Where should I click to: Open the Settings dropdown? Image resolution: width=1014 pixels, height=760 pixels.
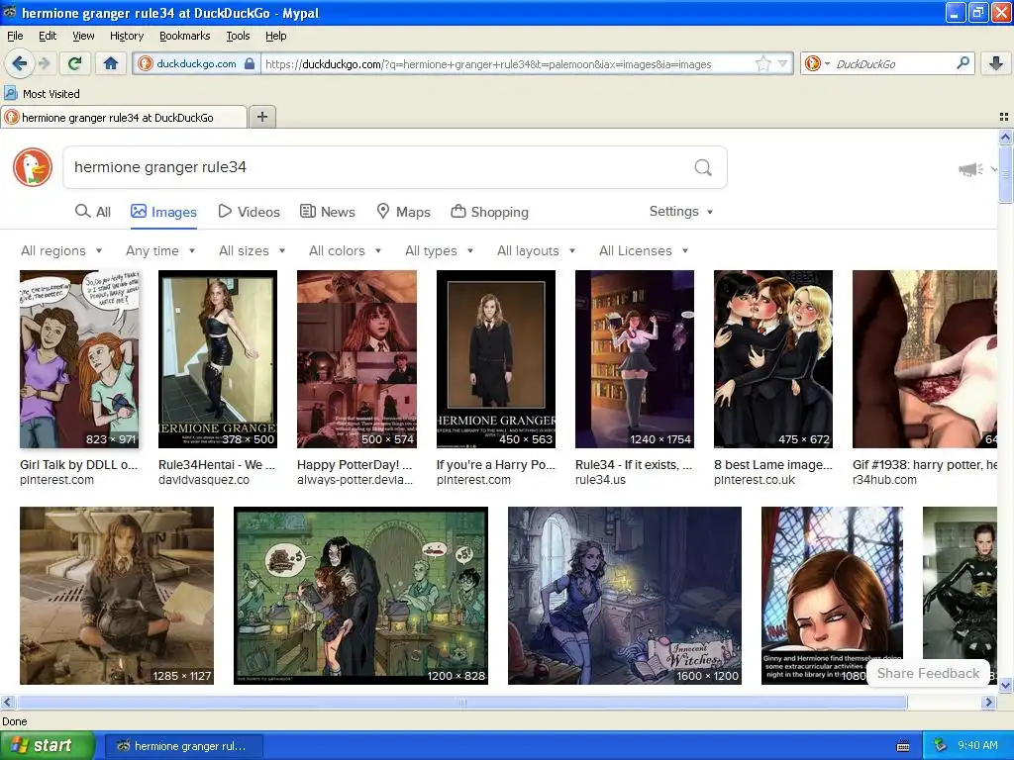click(681, 212)
